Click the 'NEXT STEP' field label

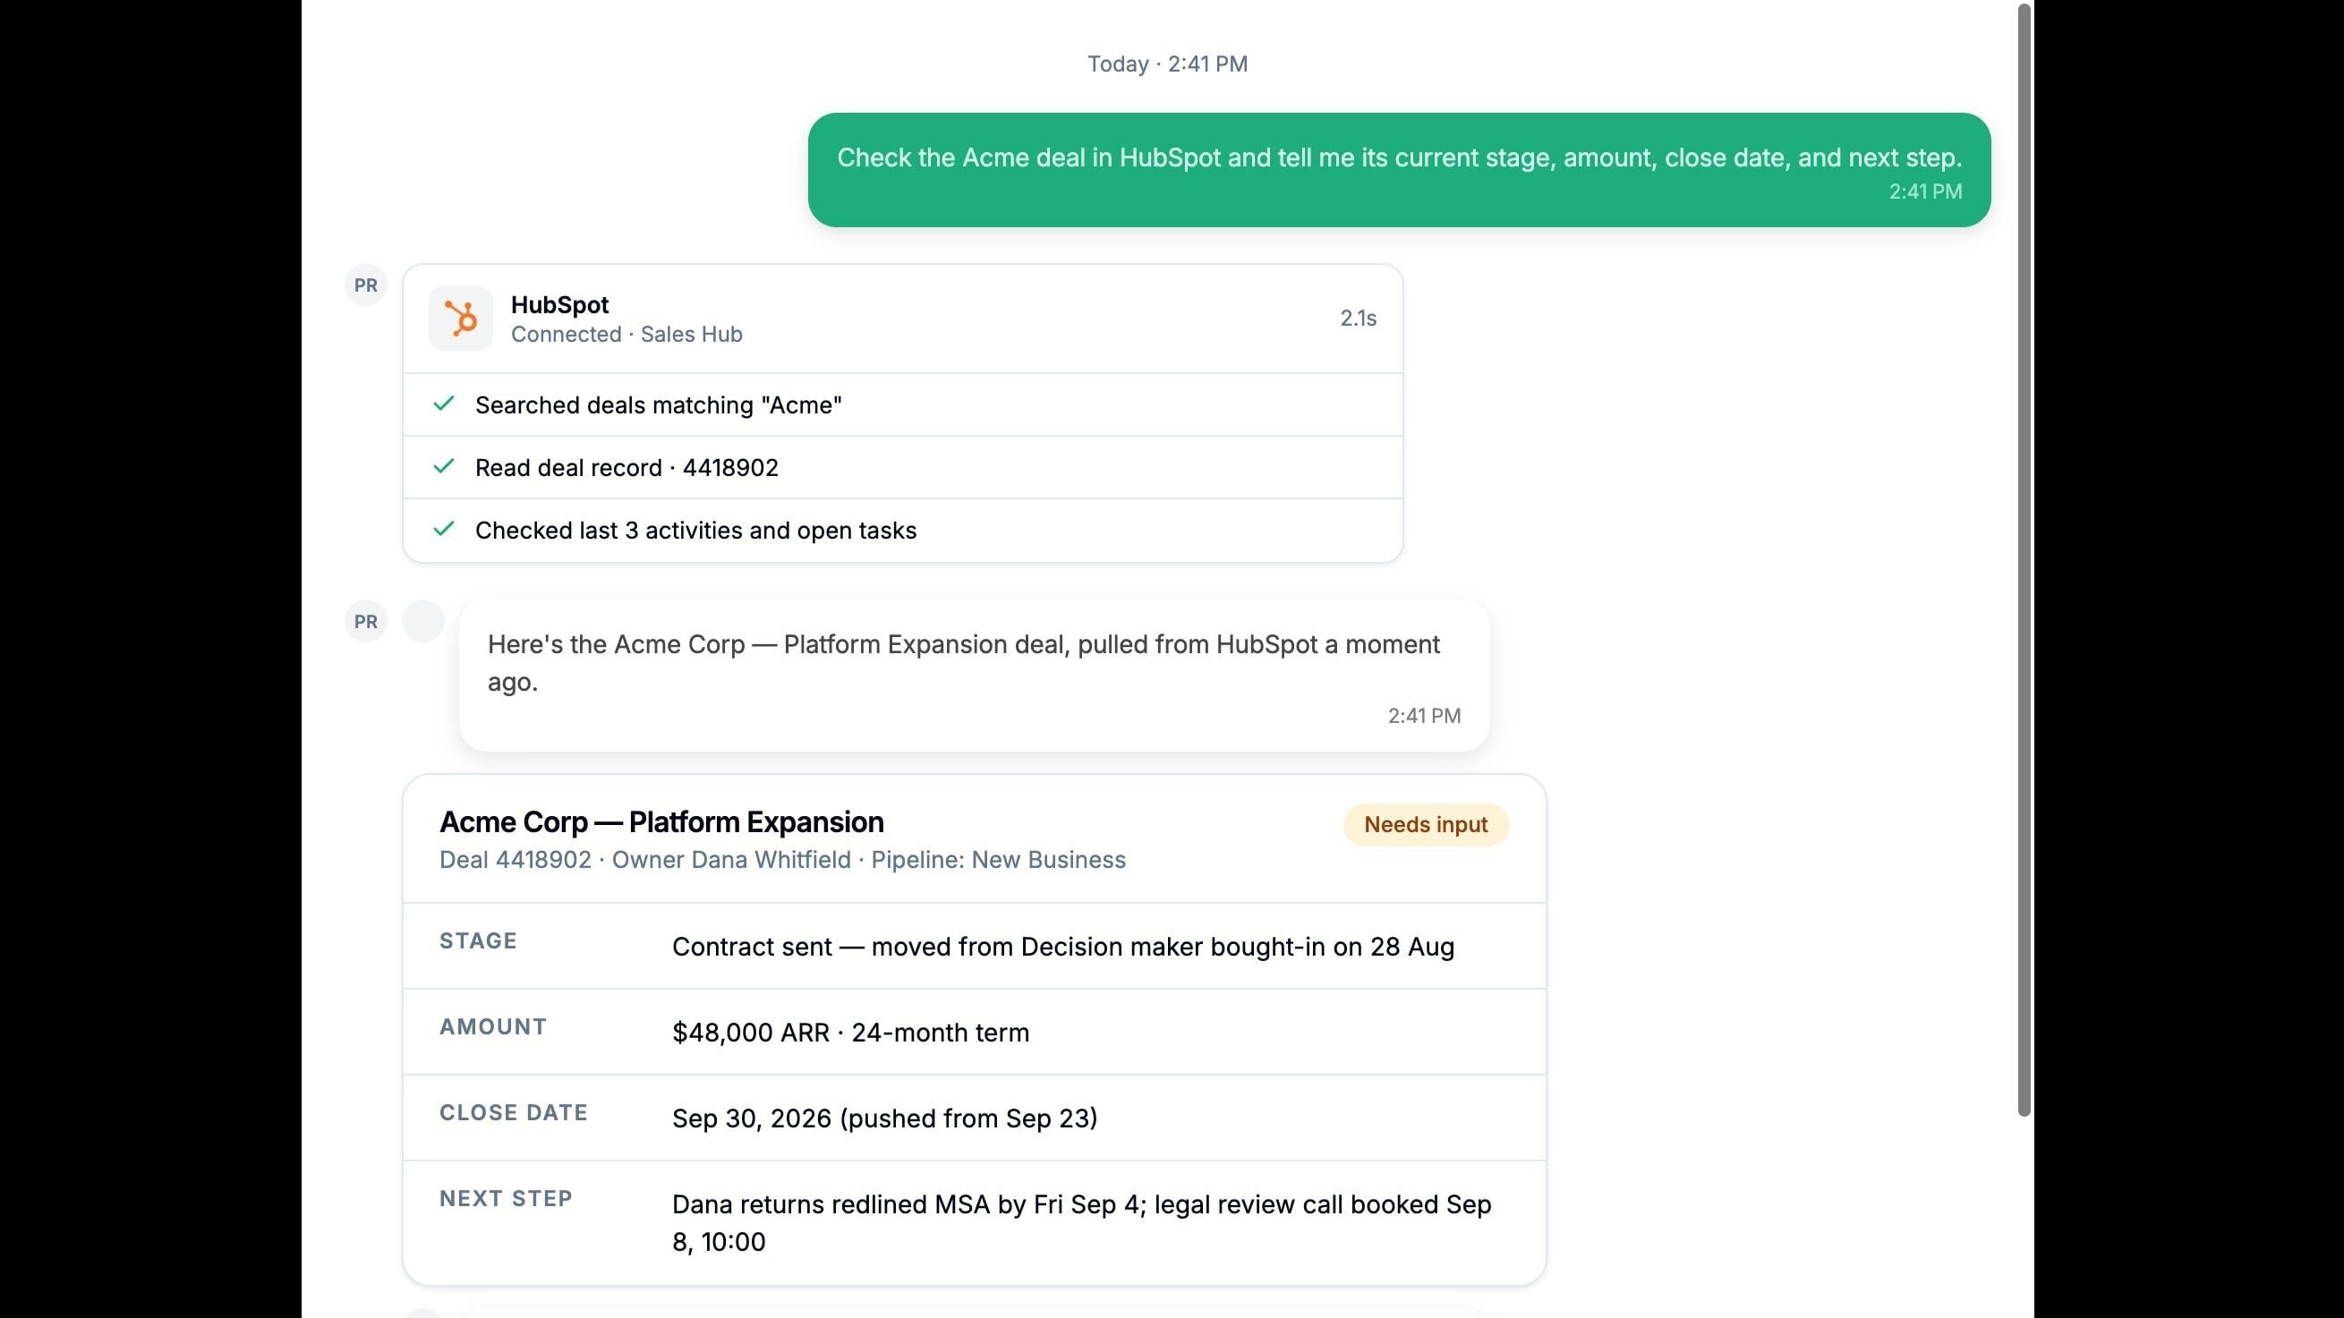click(506, 1199)
